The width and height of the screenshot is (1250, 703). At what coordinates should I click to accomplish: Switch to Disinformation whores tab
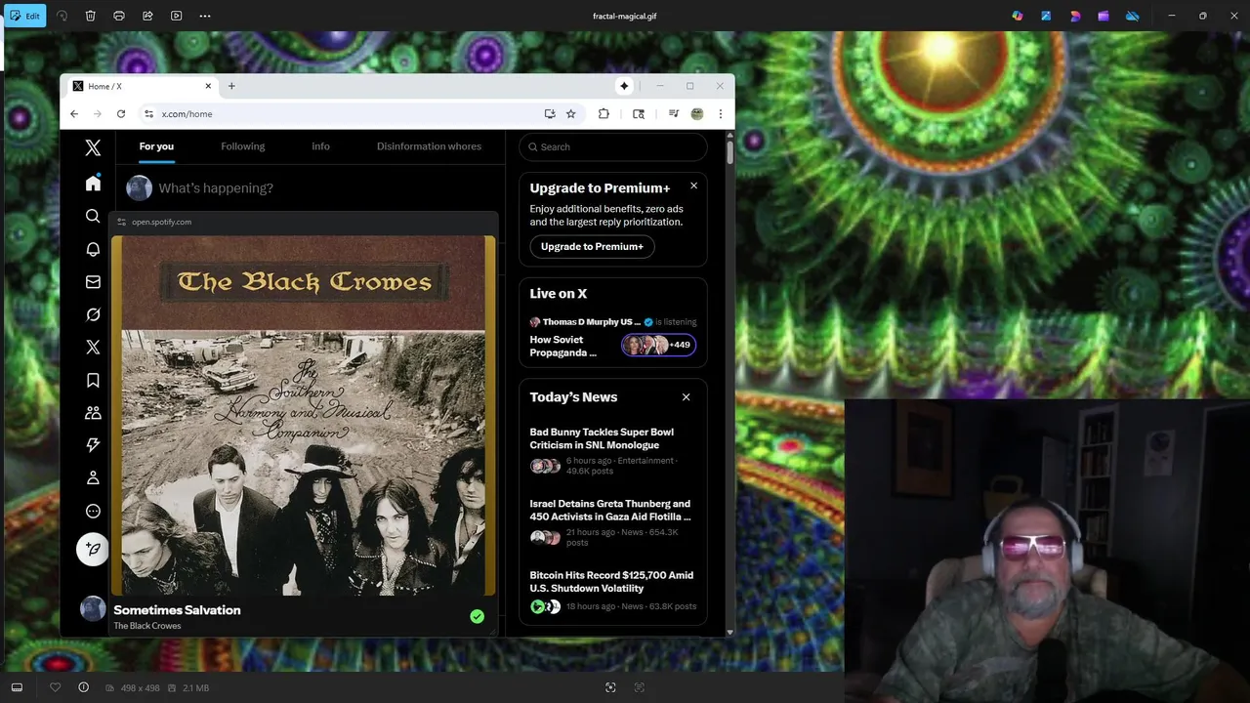429,146
